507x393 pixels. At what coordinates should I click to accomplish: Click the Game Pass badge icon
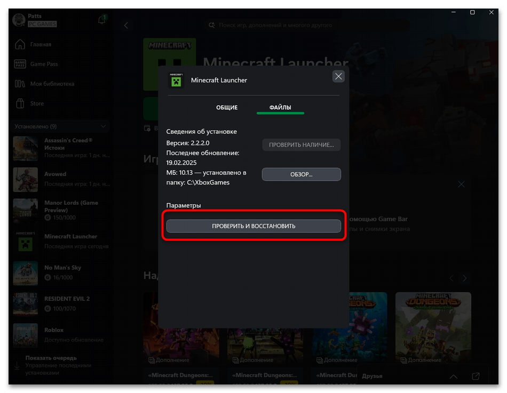(x=20, y=64)
